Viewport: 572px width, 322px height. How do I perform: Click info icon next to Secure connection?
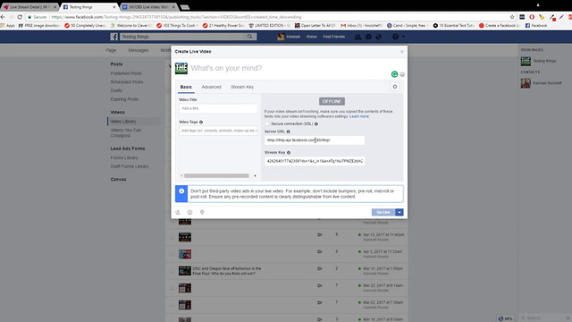pyautogui.click(x=316, y=123)
